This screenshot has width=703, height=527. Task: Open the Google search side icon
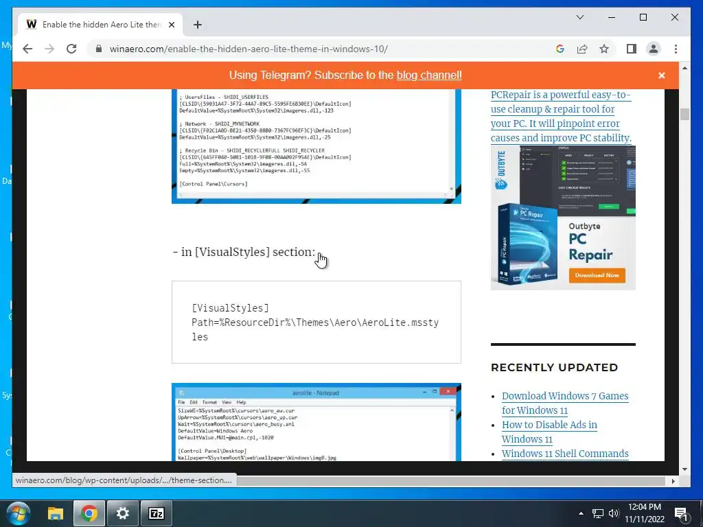560,49
